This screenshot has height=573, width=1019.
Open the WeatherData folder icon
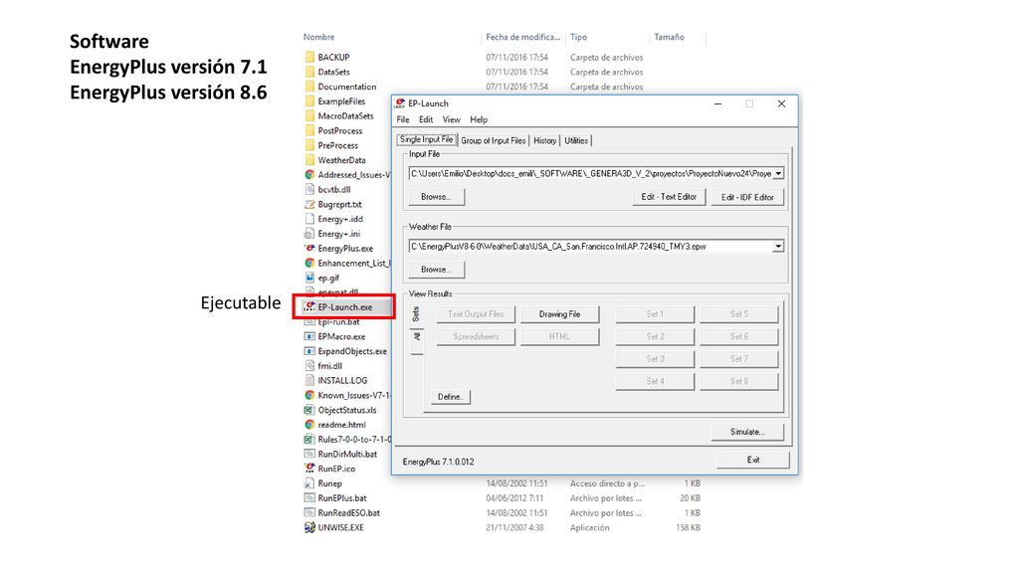(310, 160)
